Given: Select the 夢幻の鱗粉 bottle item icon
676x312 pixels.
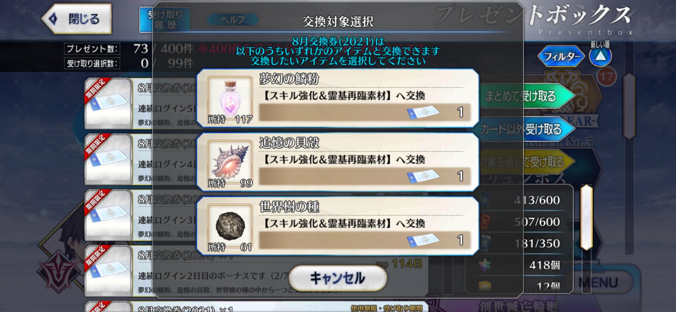Looking at the screenshot, I should (x=230, y=99).
